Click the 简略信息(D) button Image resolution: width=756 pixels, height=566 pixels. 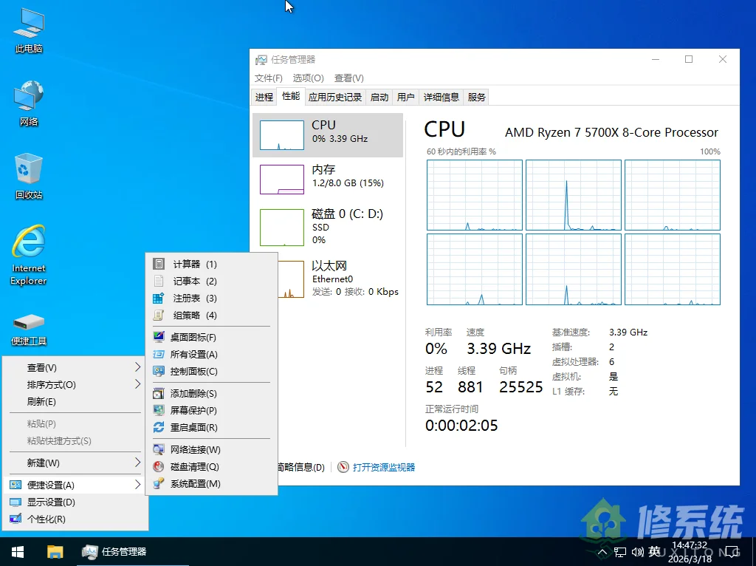[x=298, y=466]
